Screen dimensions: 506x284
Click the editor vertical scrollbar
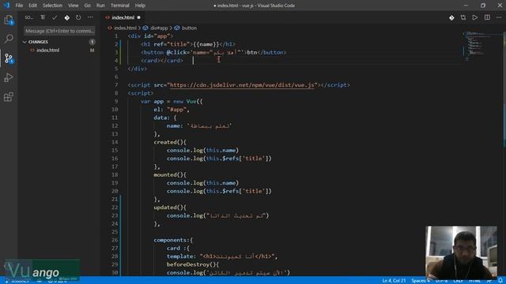point(504,90)
